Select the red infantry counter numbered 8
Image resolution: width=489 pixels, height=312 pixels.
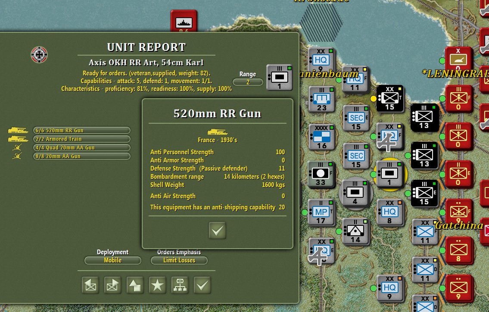tap(459, 250)
